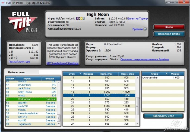
Task: Select table 24 row
Action: (x=99, y=113)
